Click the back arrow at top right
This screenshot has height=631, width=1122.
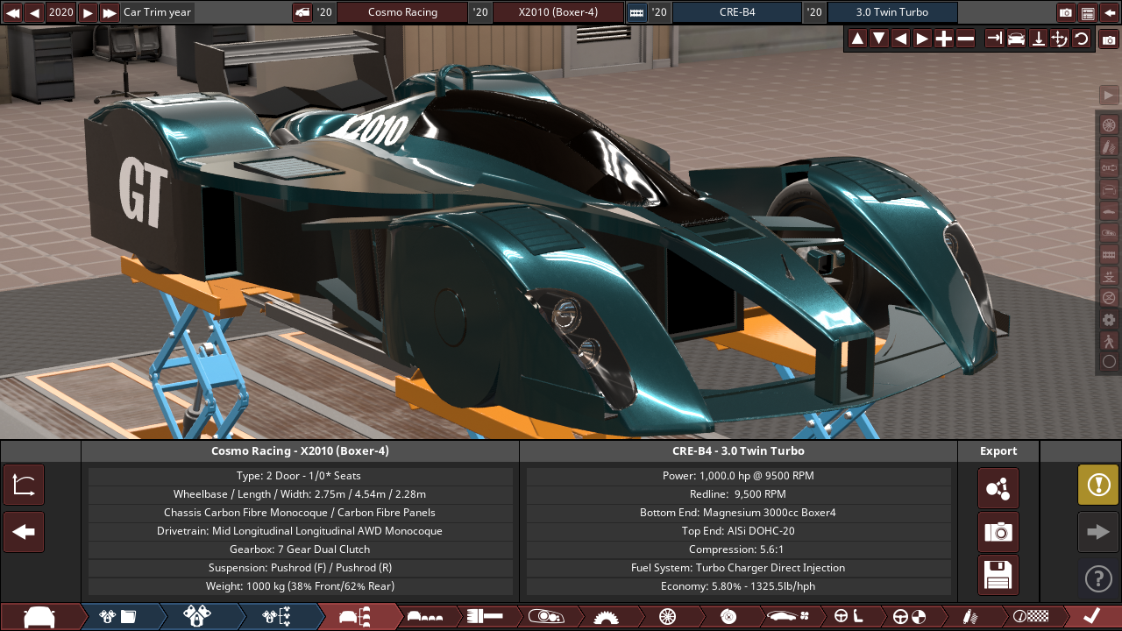coord(1110,12)
